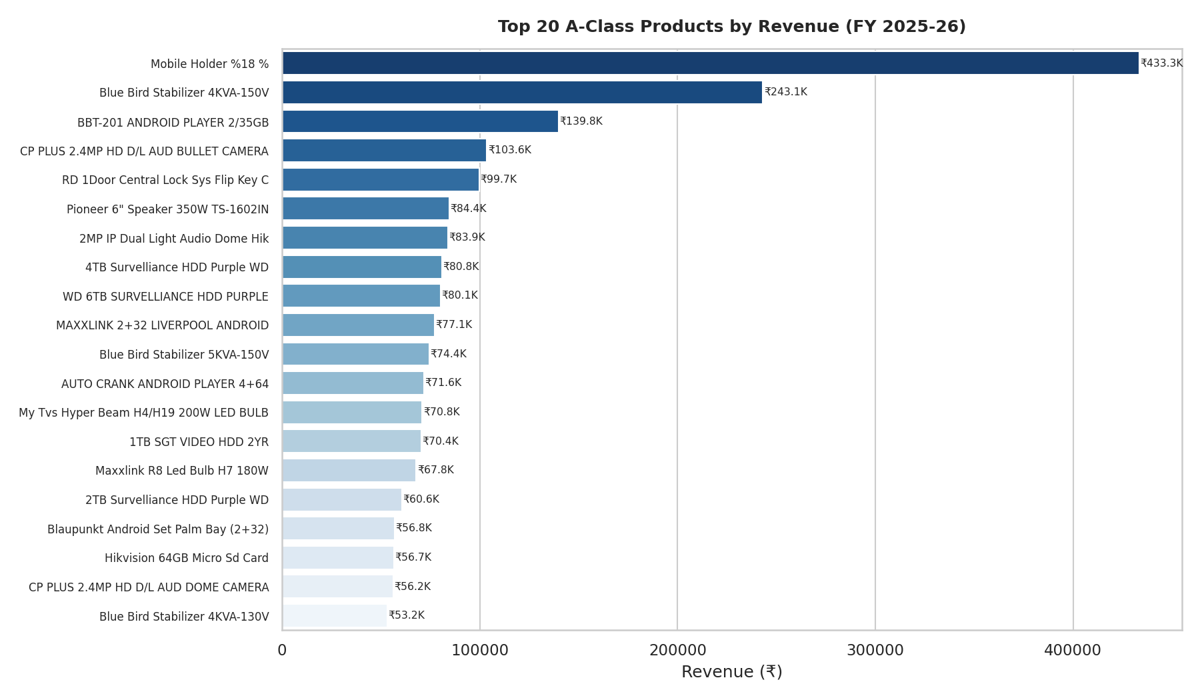The image size is (1200, 700).
Task: Select the RD 1Door Central Lock bar
Action: tap(381, 179)
